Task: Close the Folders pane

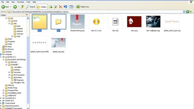Action: 27,15
